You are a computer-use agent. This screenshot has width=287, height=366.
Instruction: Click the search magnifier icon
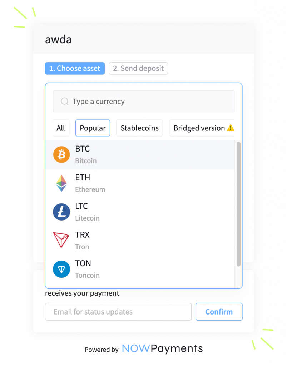click(65, 102)
